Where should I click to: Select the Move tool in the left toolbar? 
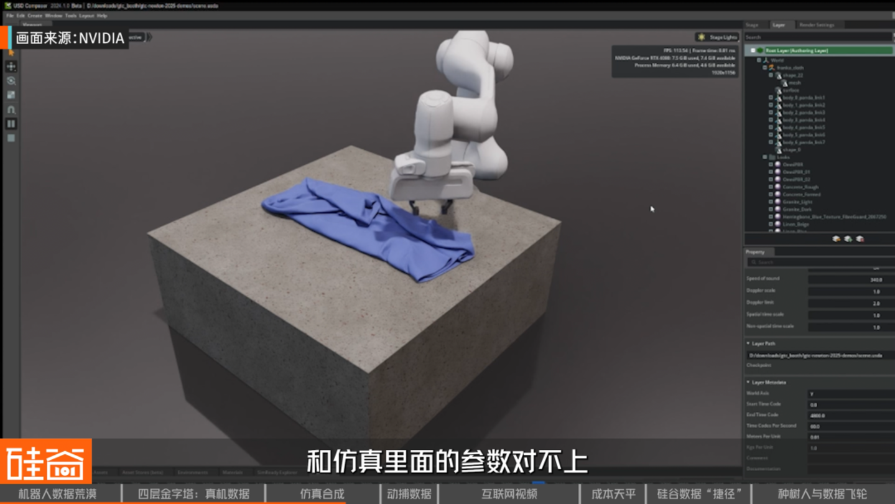pyautogui.click(x=11, y=67)
